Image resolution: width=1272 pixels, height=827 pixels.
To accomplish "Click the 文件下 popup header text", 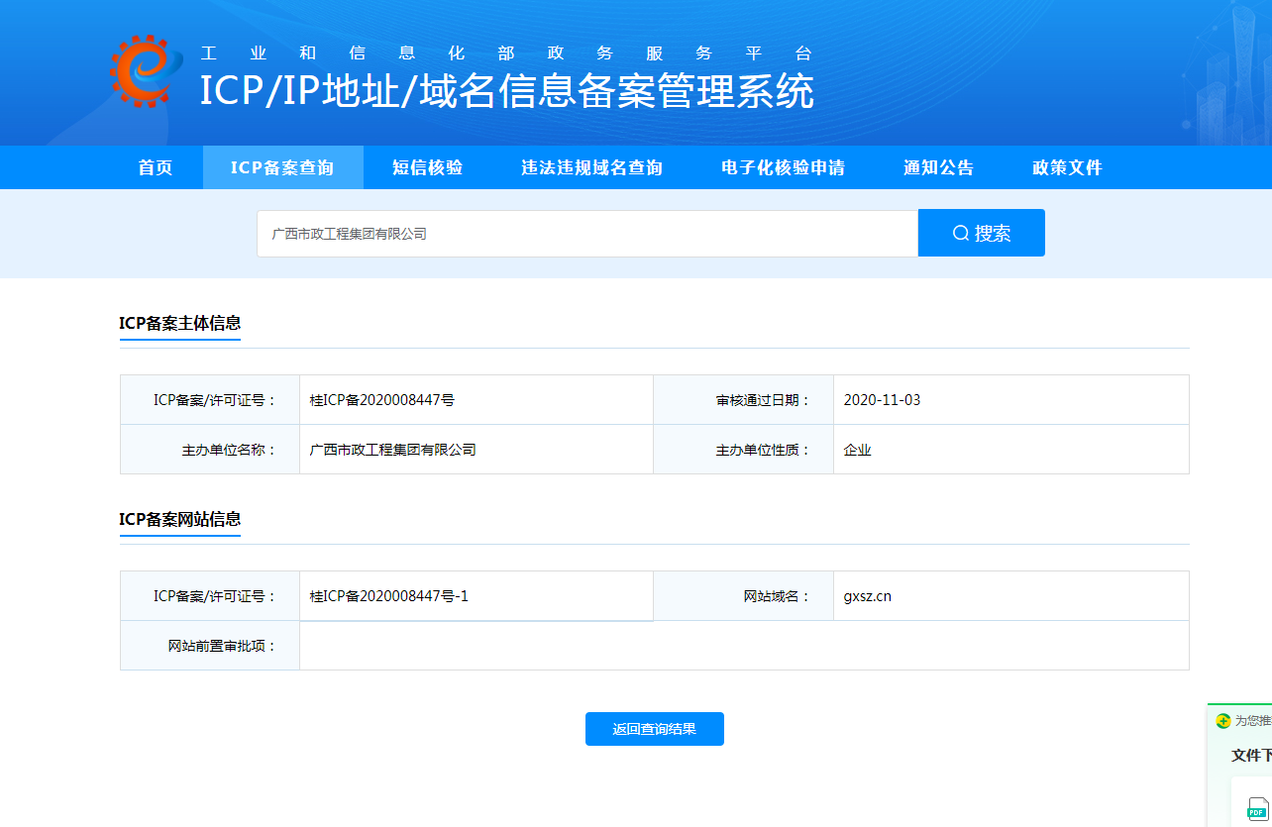I will tap(1246, 755).
